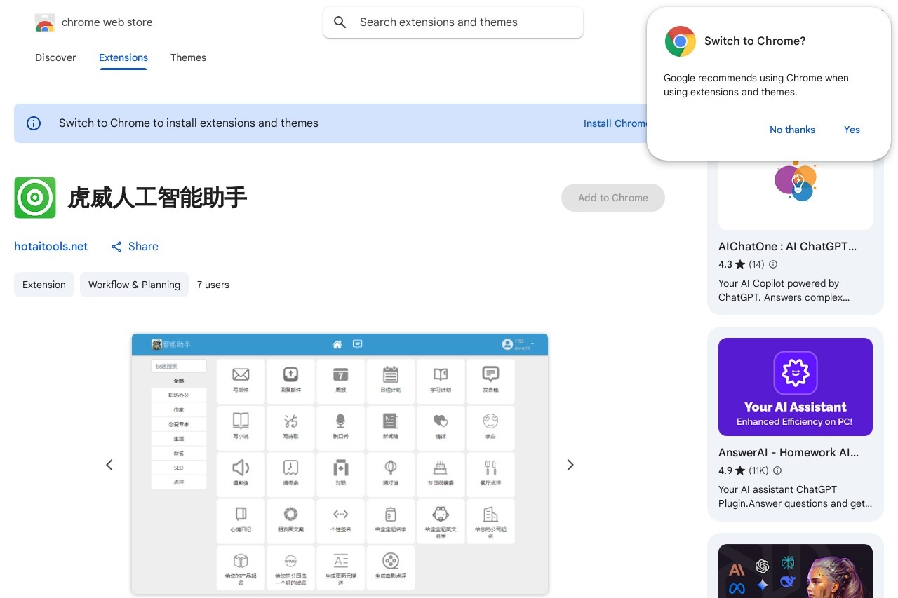
Task: Click the Chrome logo in the popup
Action: pyautogui.click(x=680, y=41)
